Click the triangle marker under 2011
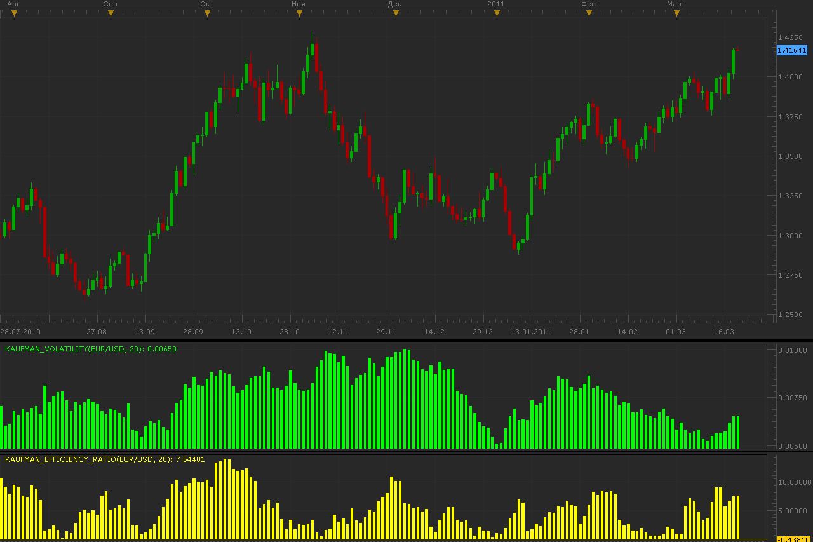 coord(496,13)
